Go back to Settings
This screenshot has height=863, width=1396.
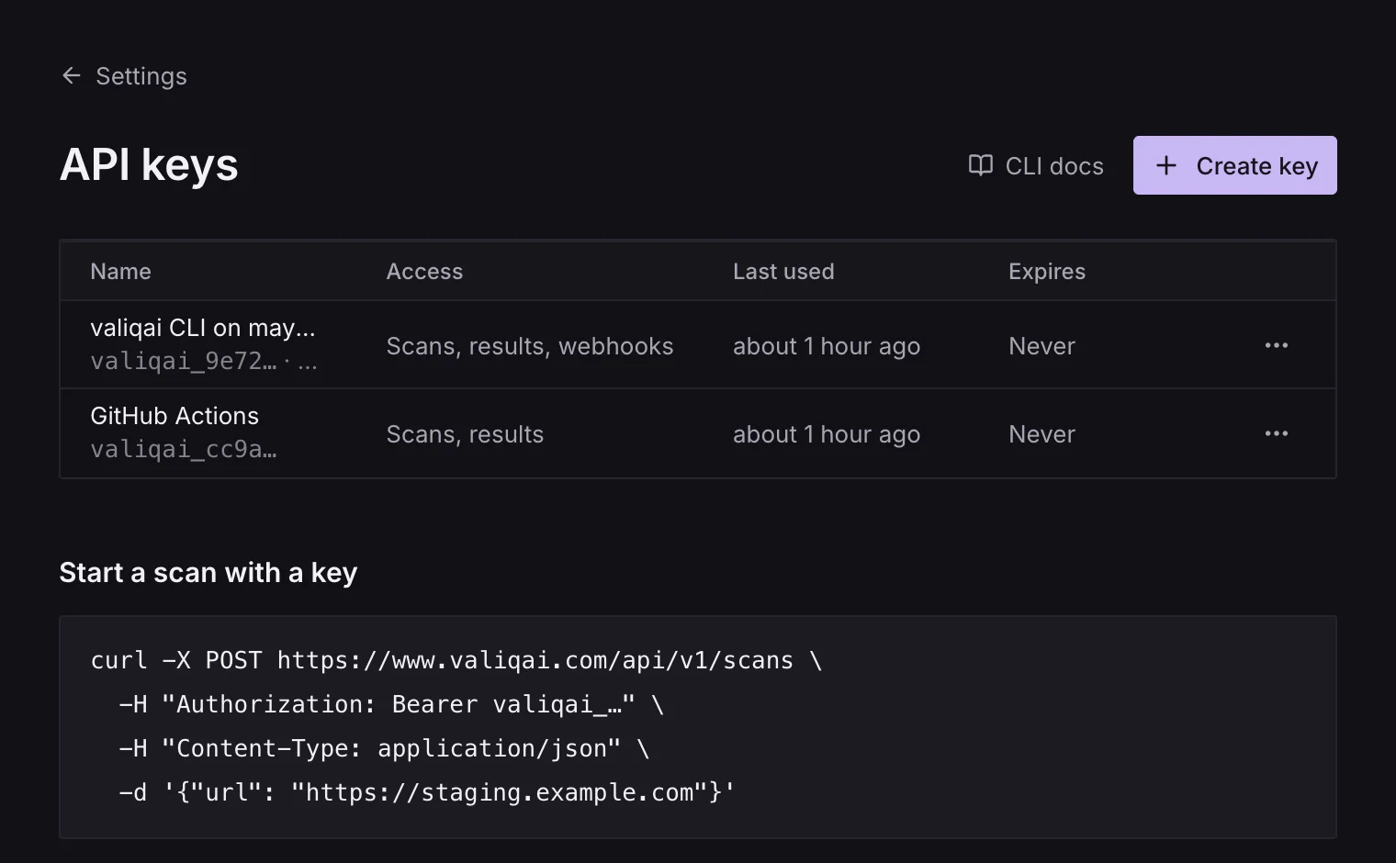[124, 75]
